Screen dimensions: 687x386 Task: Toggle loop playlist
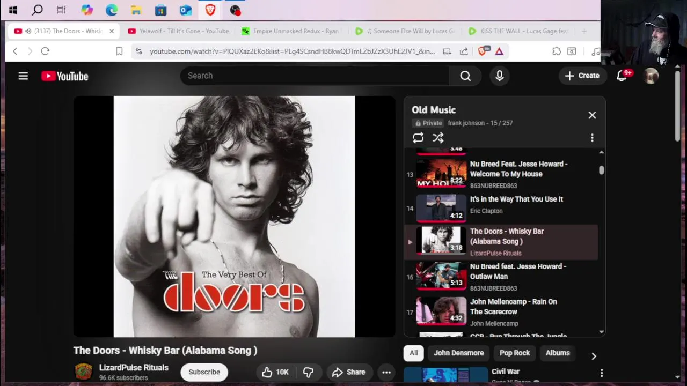418,138
